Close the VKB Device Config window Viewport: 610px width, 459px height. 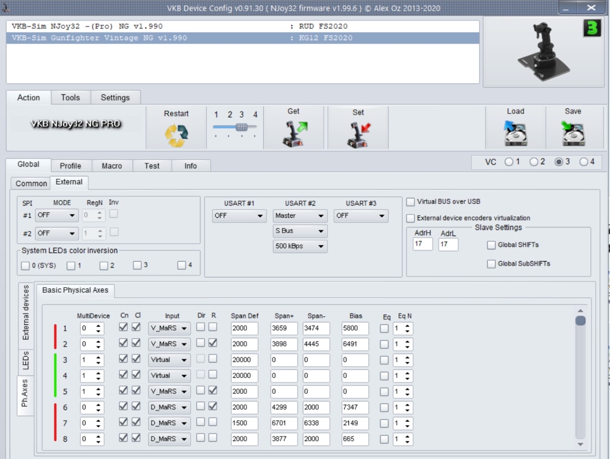tap(591, 8)
